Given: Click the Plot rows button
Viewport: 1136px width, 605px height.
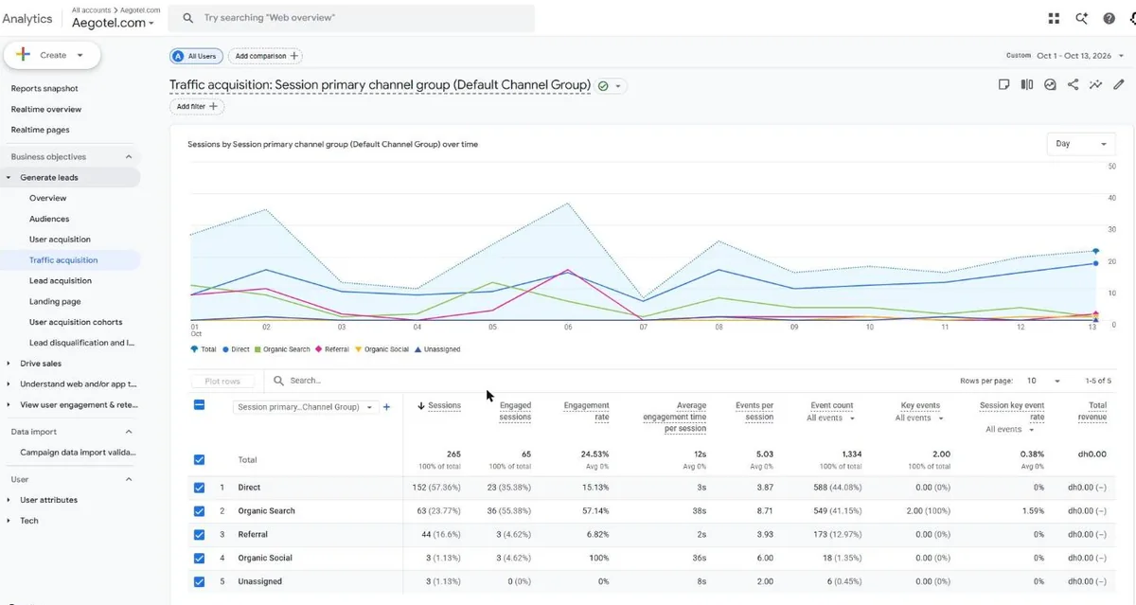Looking at the screenshot, I should pos(222,381).
